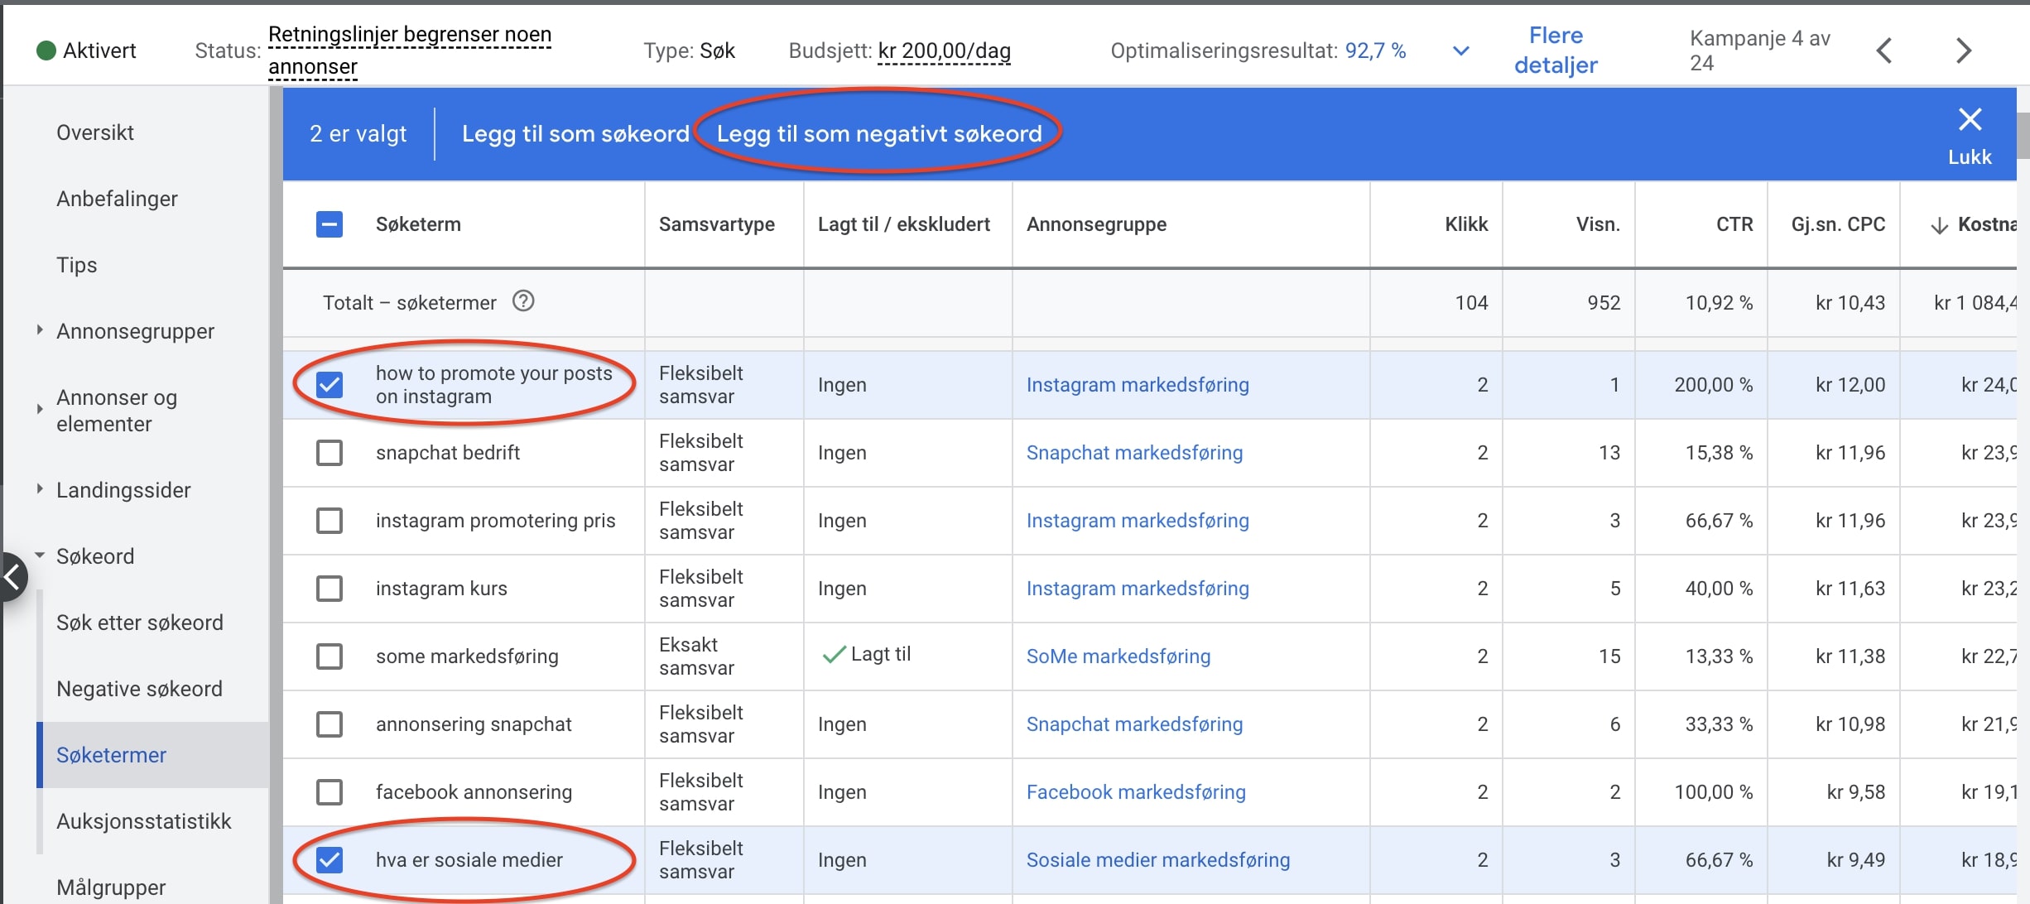Tick the 'snapchat bedrift' row checkbox
Viewport: 2030px width, 904px height.
330,453
